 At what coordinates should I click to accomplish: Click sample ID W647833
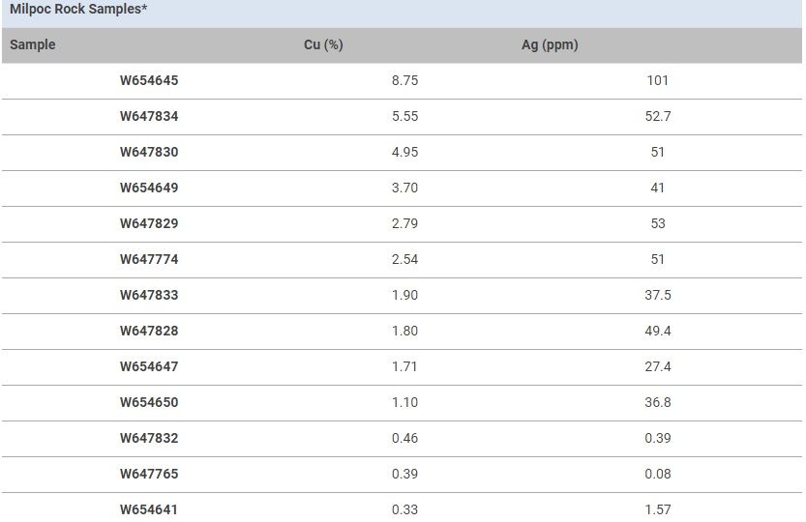[x=149, y=295]
